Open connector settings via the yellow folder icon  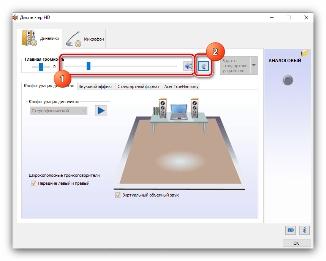point(304,54)
